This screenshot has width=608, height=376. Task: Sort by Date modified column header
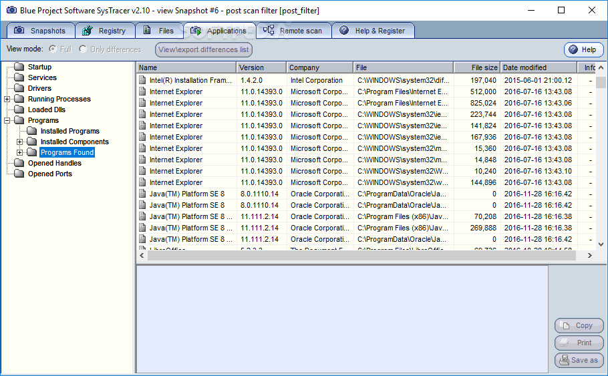pyautogui.click(x=539, y=67)
